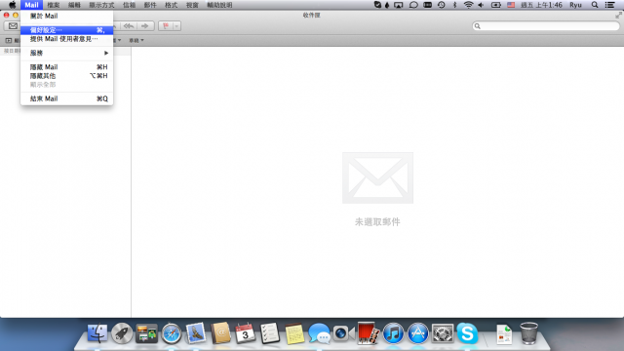This screenshot has width=624, height=351.
Task: Click the Get Mail envelope toolbar button
Action: point(13,26)
